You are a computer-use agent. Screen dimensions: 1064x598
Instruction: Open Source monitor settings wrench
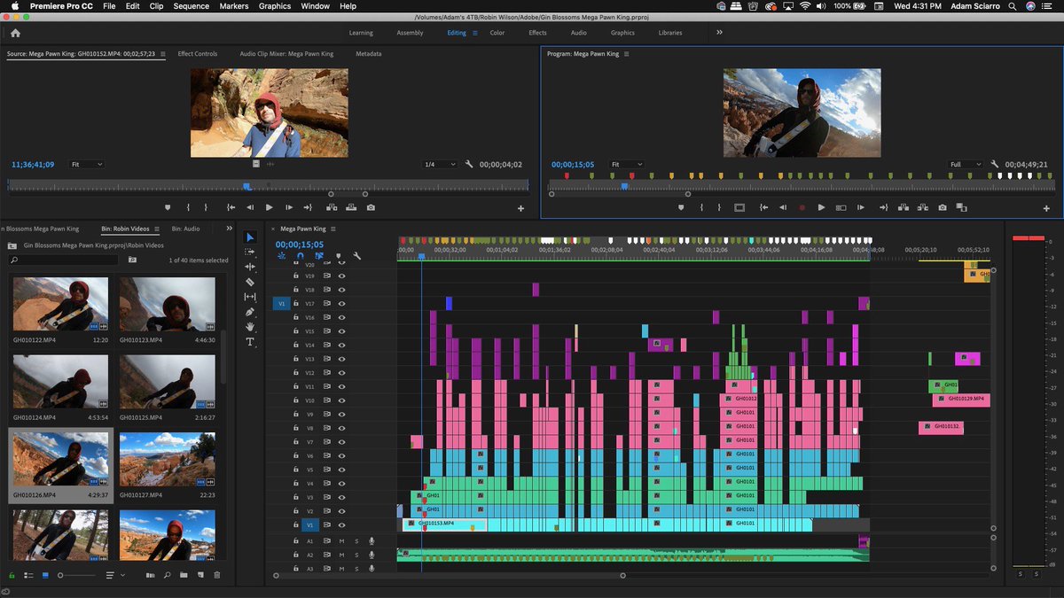[469, 164]
